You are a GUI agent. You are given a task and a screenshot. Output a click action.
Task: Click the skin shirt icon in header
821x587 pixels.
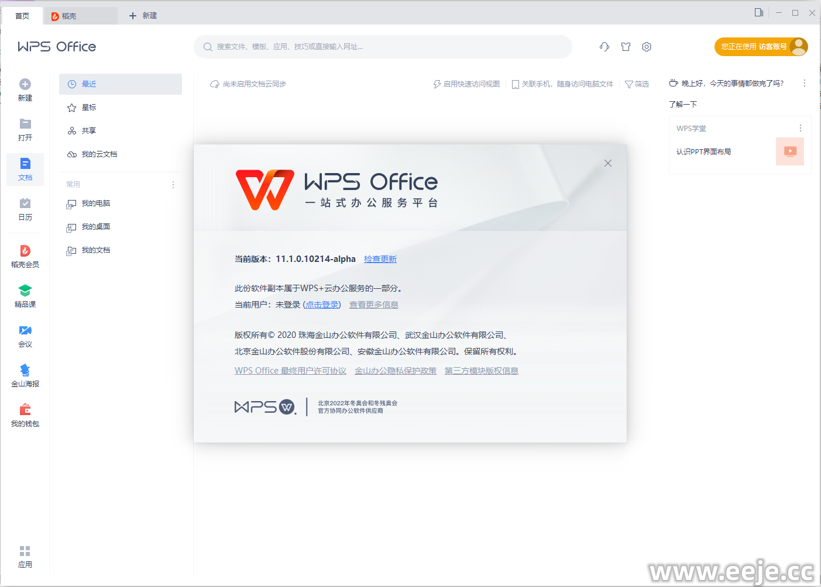(626, 47)
